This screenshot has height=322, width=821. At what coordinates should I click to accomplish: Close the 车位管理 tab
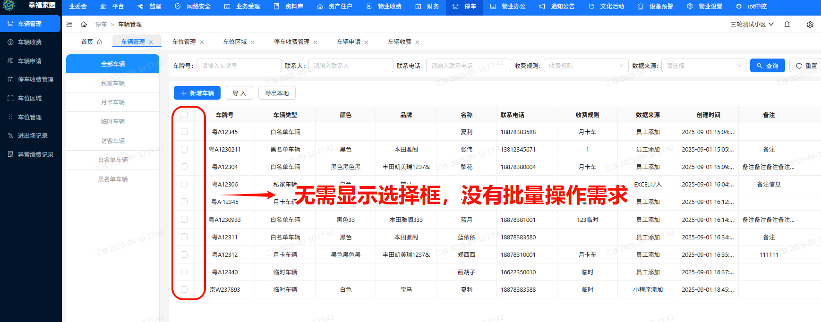pyautogui.click(x=202, y=42)
